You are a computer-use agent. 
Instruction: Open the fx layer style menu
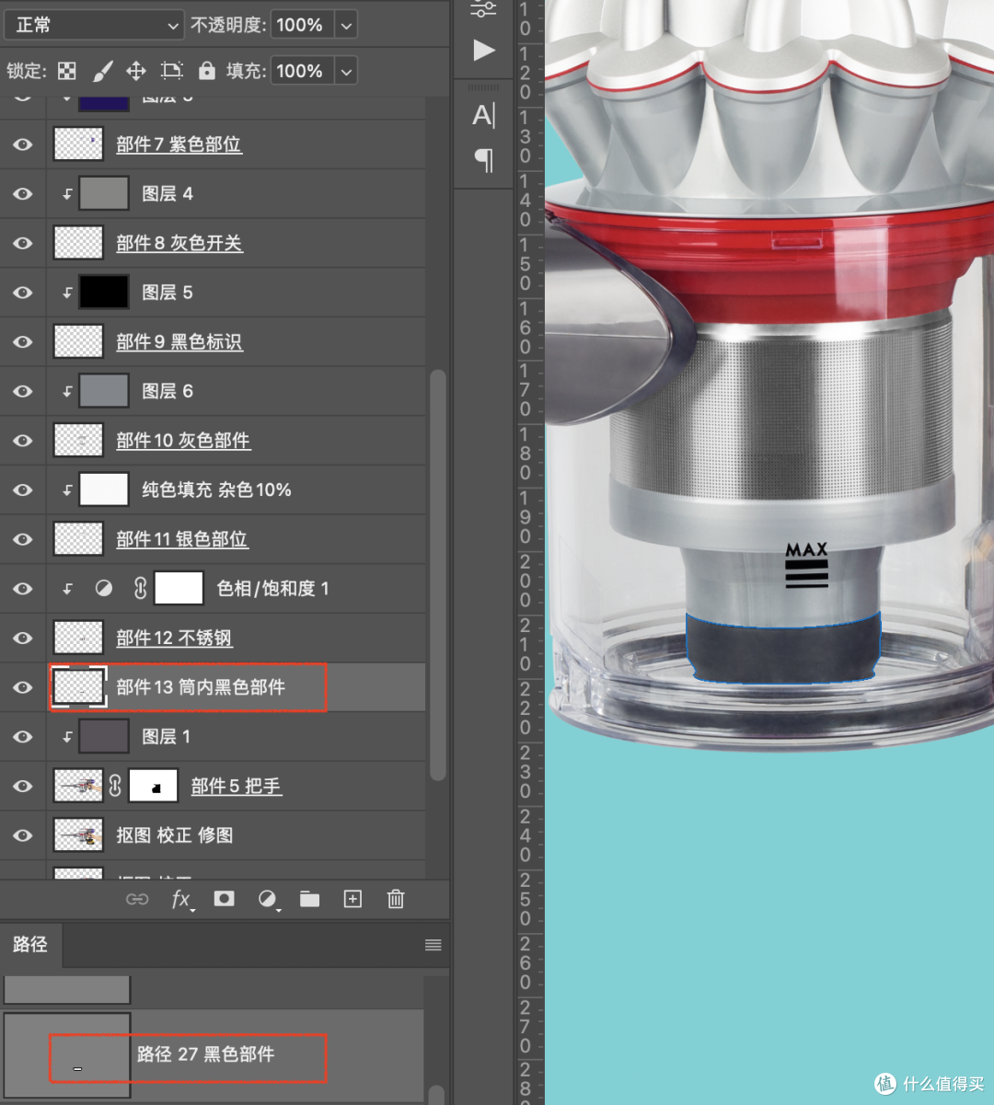181,899
